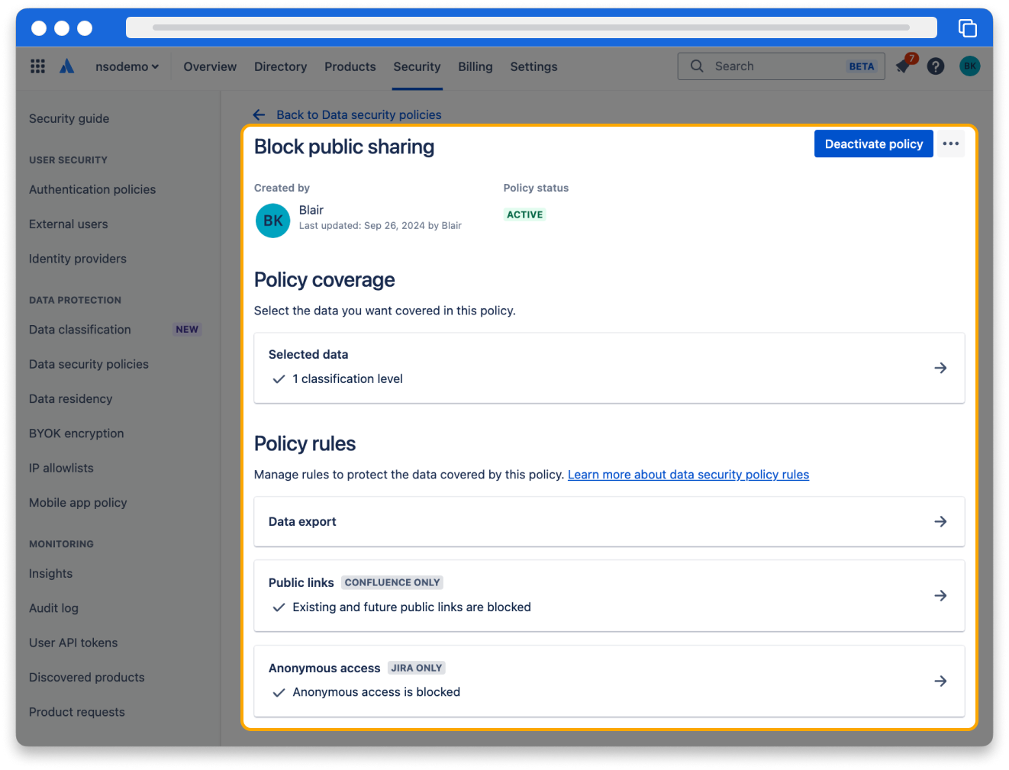Go to the Settings tab
The height and width of the screenshot is (770, 1009).
pyautogui.click(x=534, y=66)
